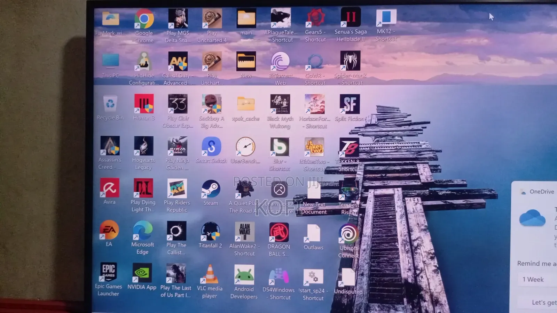The image size is (557, 313).
Task: Select the Avira antivirus icon
Action: pyautogui.click(x=110, y=188)
